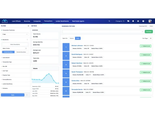155x116 pixels.
Task: Click the Download CSV button
Action: click(143, 26)
